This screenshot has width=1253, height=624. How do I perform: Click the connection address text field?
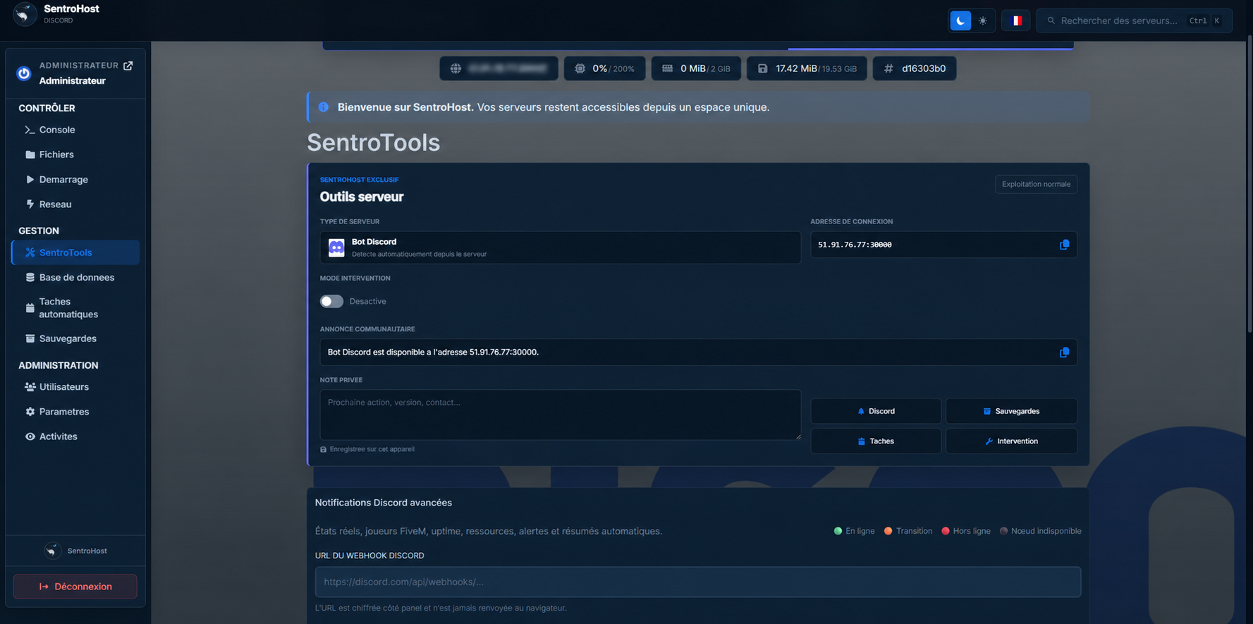[943, 245]
